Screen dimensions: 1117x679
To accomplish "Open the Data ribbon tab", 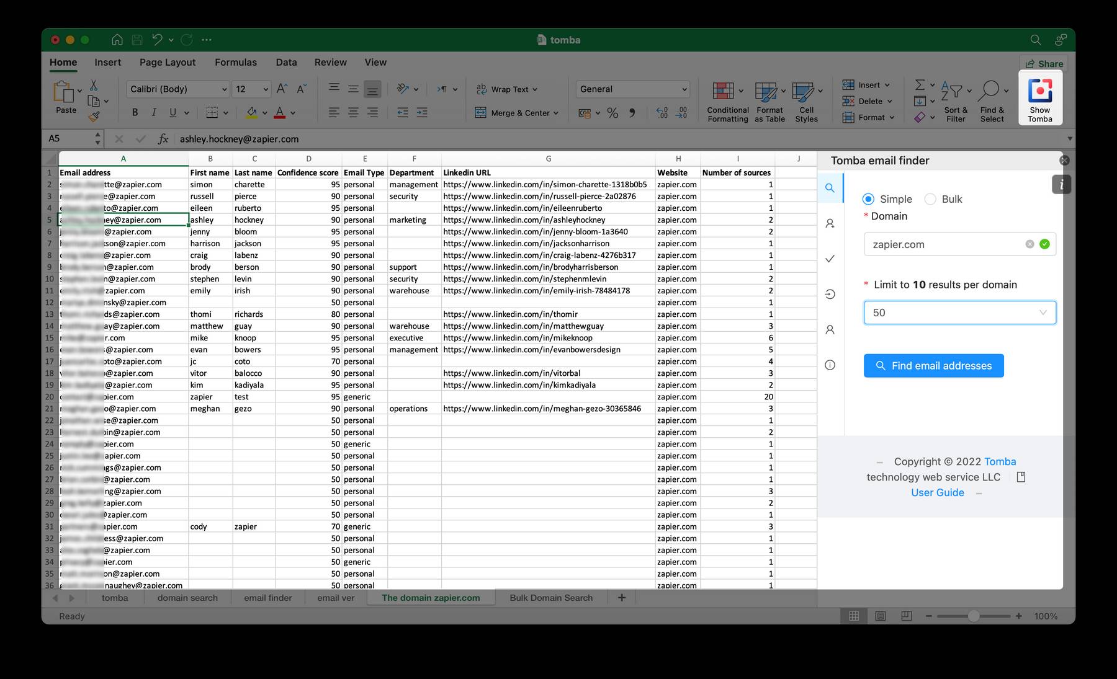I will (x=286, y=62).
